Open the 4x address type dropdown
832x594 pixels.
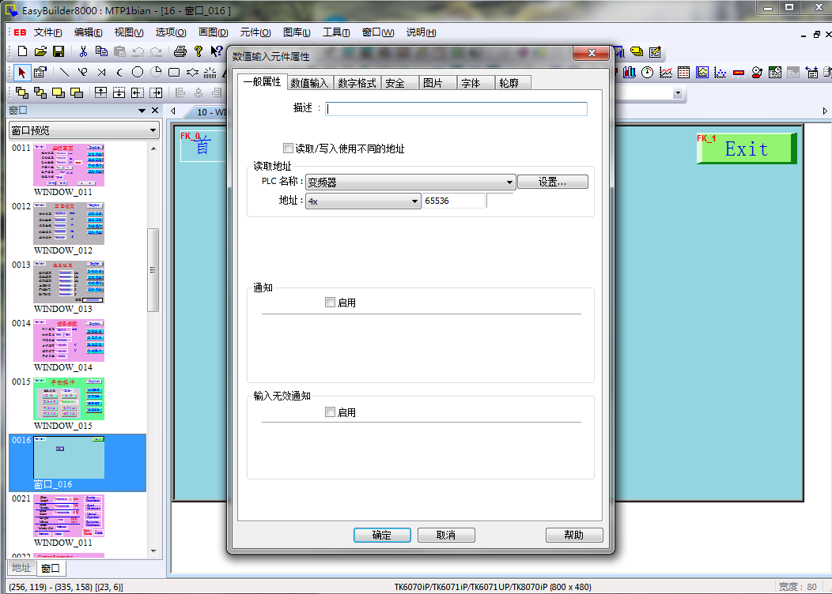(x=414, y=201)
